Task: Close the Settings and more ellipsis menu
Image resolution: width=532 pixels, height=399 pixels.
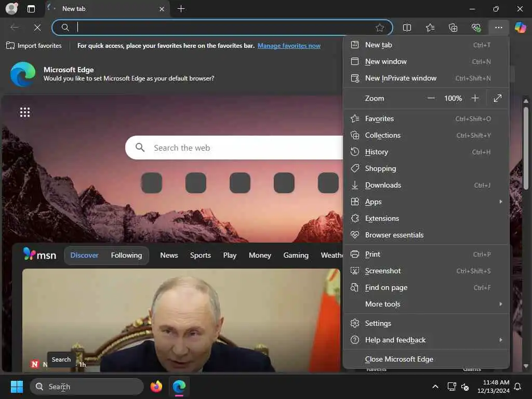Action: pos(498,28)
